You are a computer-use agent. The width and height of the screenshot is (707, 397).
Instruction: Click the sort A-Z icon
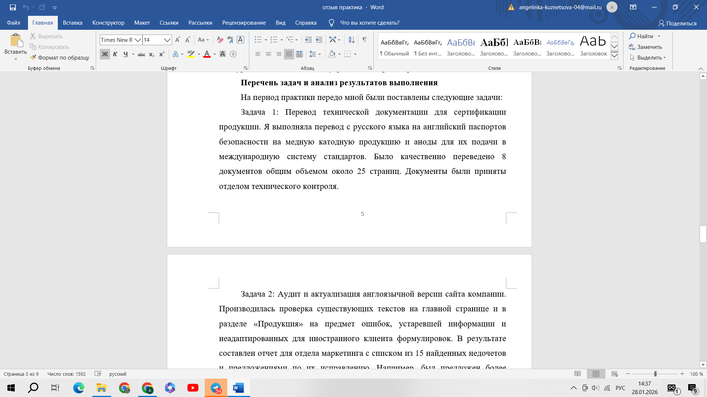tap(351, 40)
